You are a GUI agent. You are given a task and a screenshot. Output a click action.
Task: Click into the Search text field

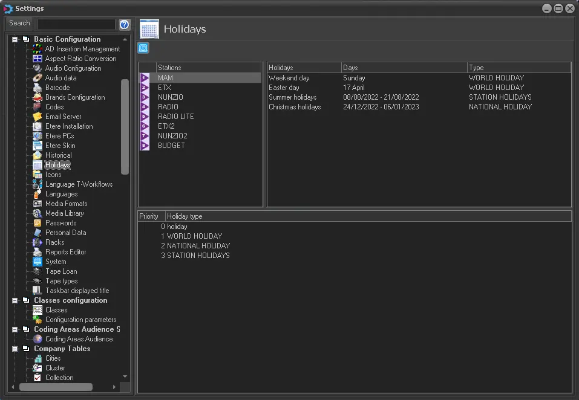point(76,24)
